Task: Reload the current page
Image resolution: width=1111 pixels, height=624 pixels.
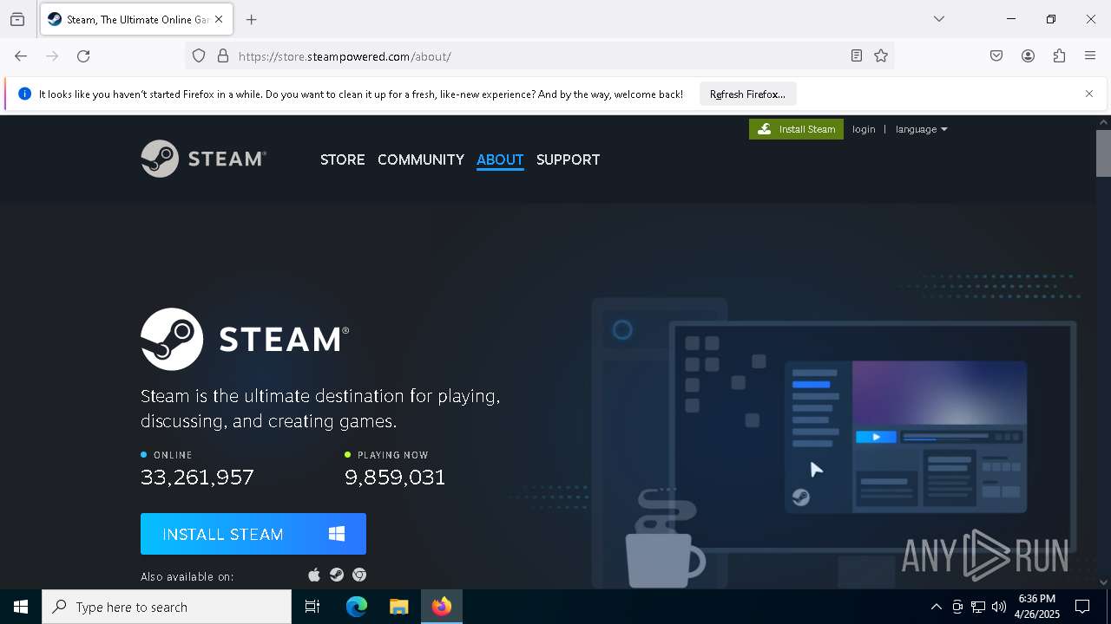Action: point(83,56)
